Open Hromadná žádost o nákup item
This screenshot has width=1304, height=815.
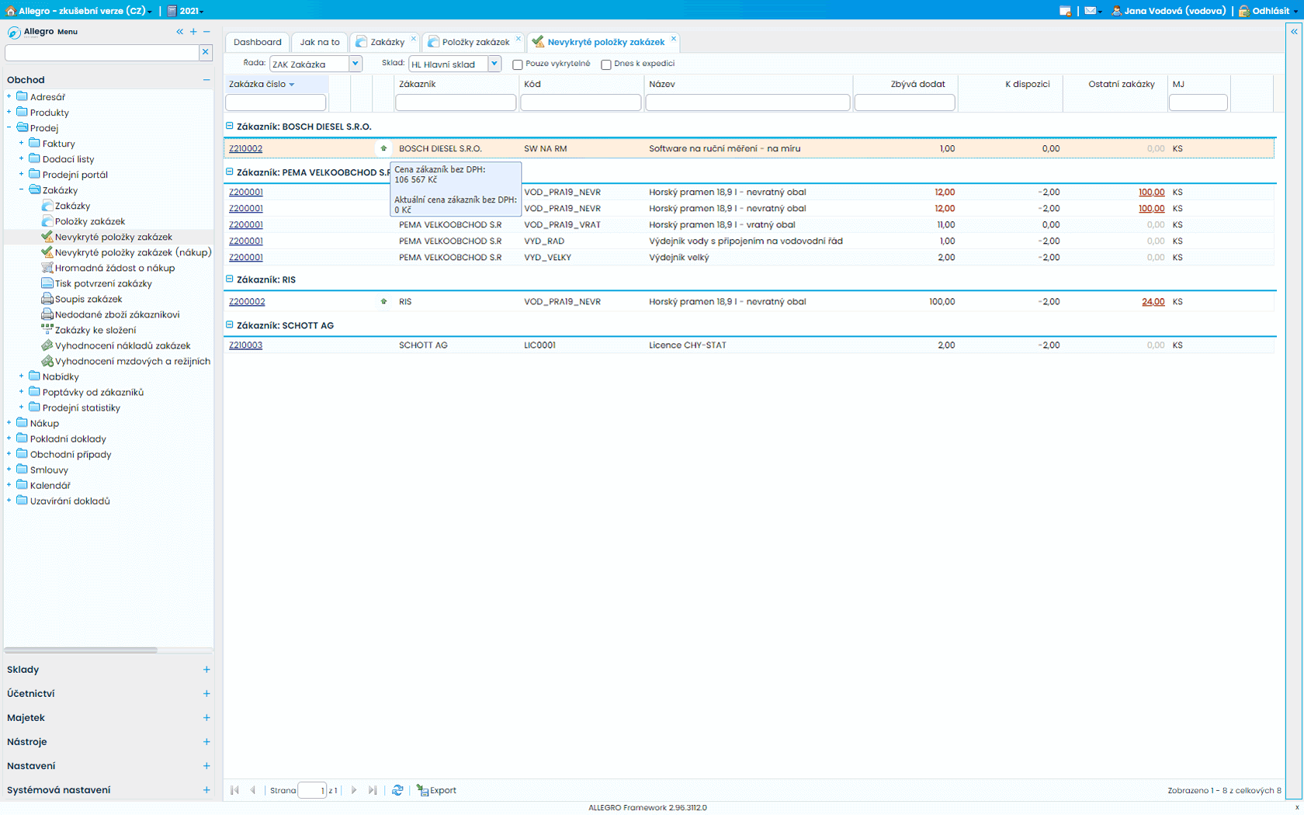(x=114, y=268)
